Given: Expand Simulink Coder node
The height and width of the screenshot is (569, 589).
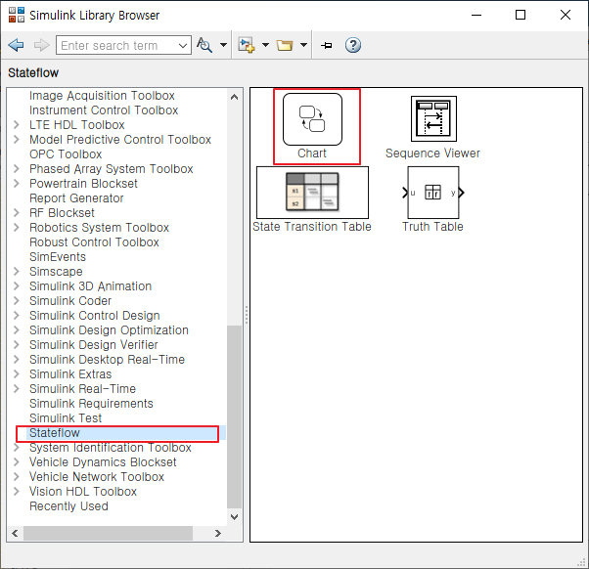Looking at the screenshot, I should tap(17, 300).
